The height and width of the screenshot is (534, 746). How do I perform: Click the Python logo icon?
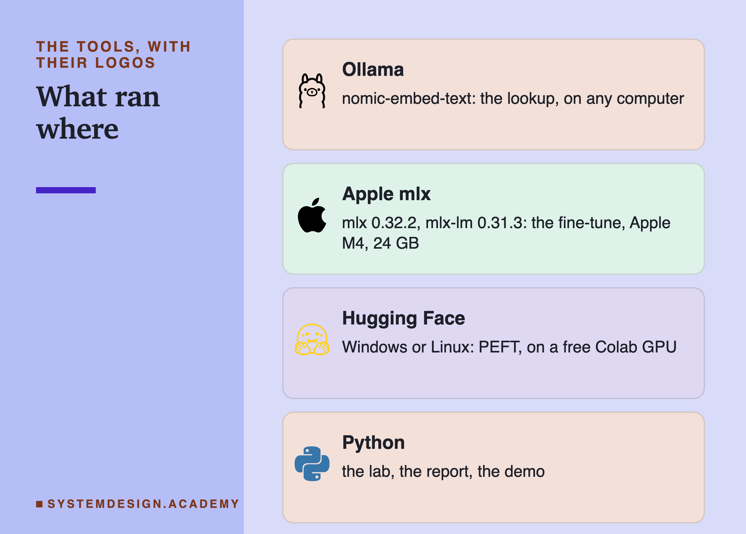pyautogui.click(x=312, y=464)
